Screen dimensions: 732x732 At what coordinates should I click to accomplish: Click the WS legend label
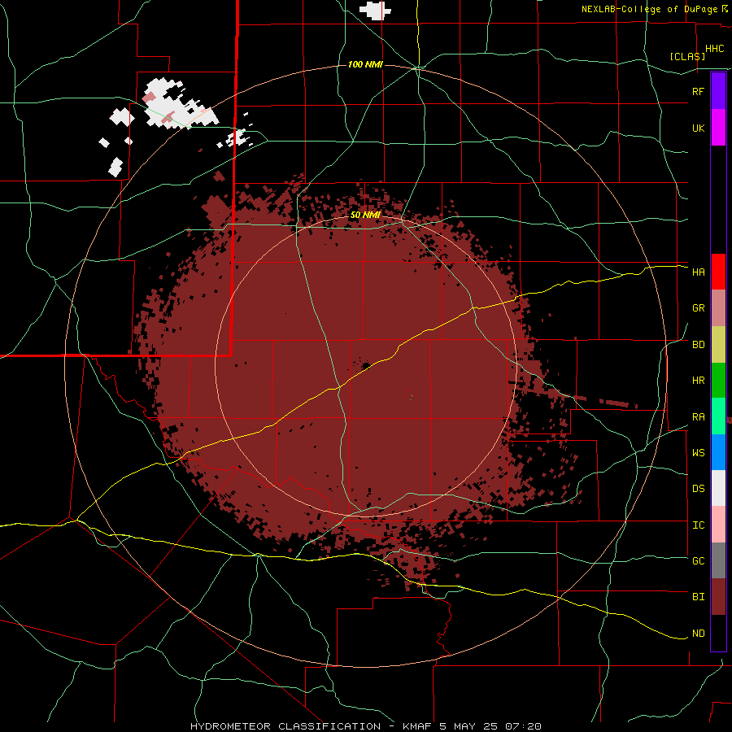pos(698,453)
